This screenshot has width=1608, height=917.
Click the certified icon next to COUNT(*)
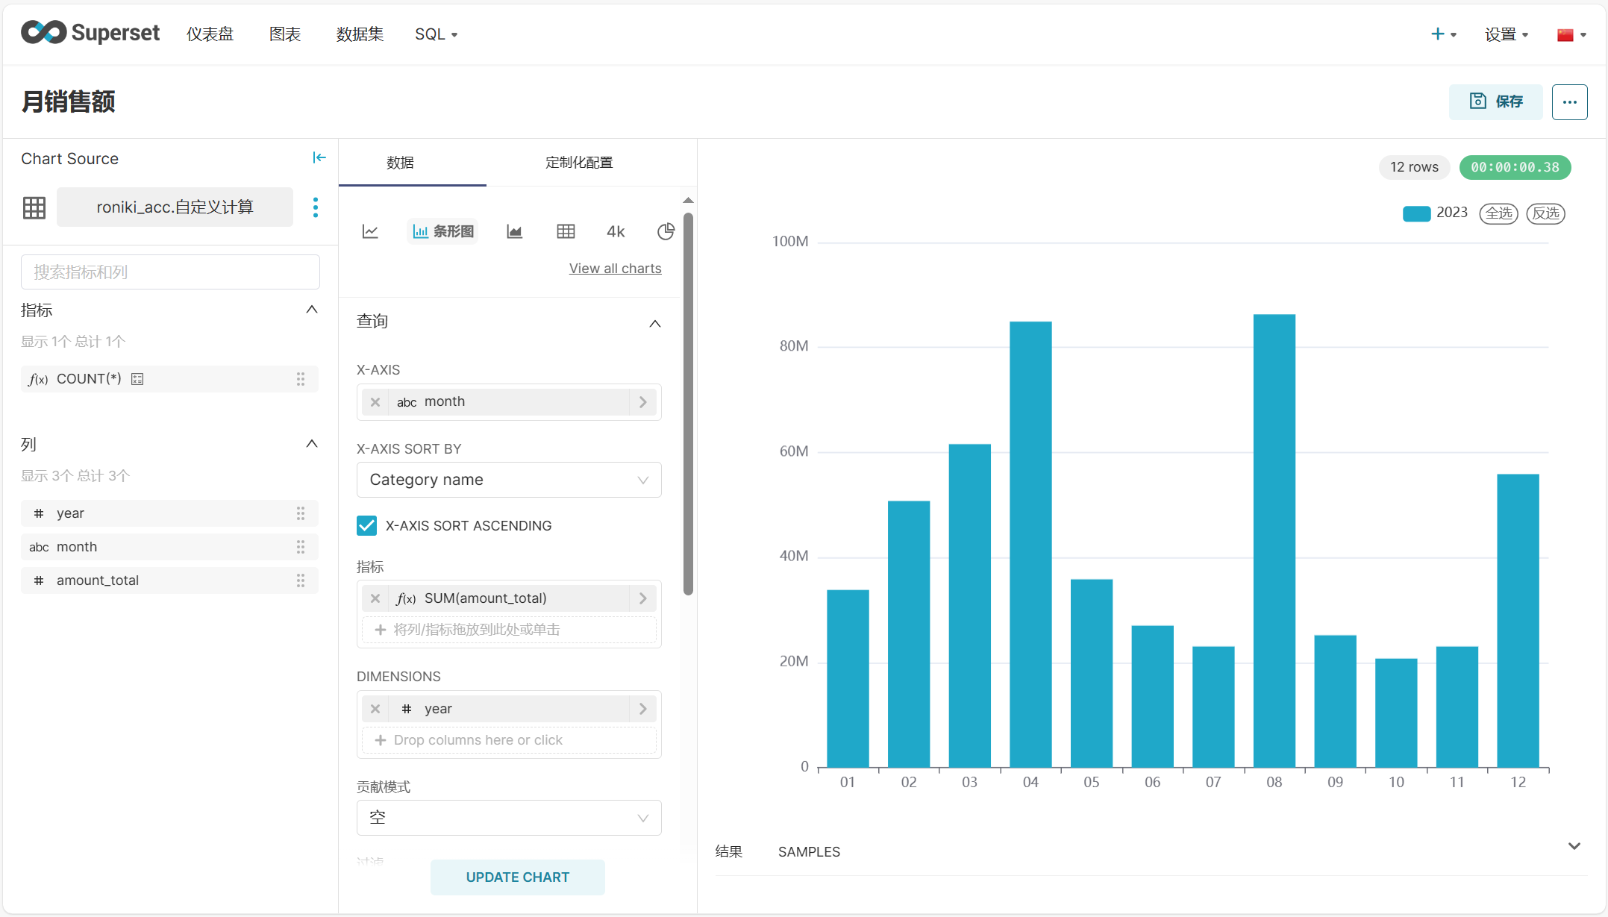[137, 379]
